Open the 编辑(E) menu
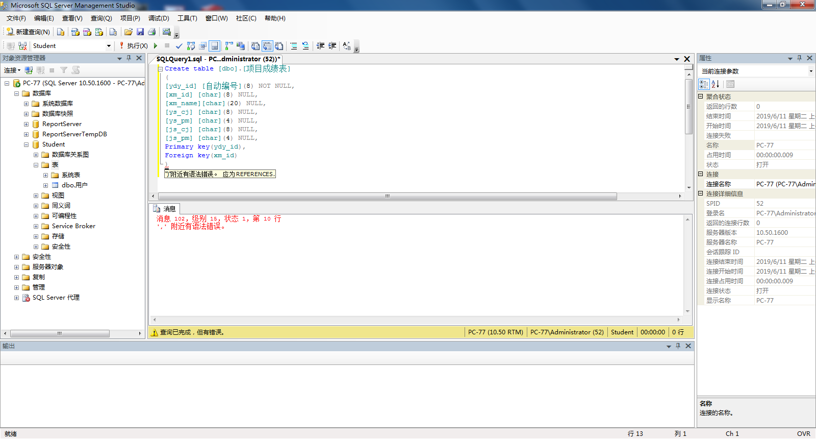Image resolution: width=816 pixels, height=439 pixels. click(x=44, y=18)
